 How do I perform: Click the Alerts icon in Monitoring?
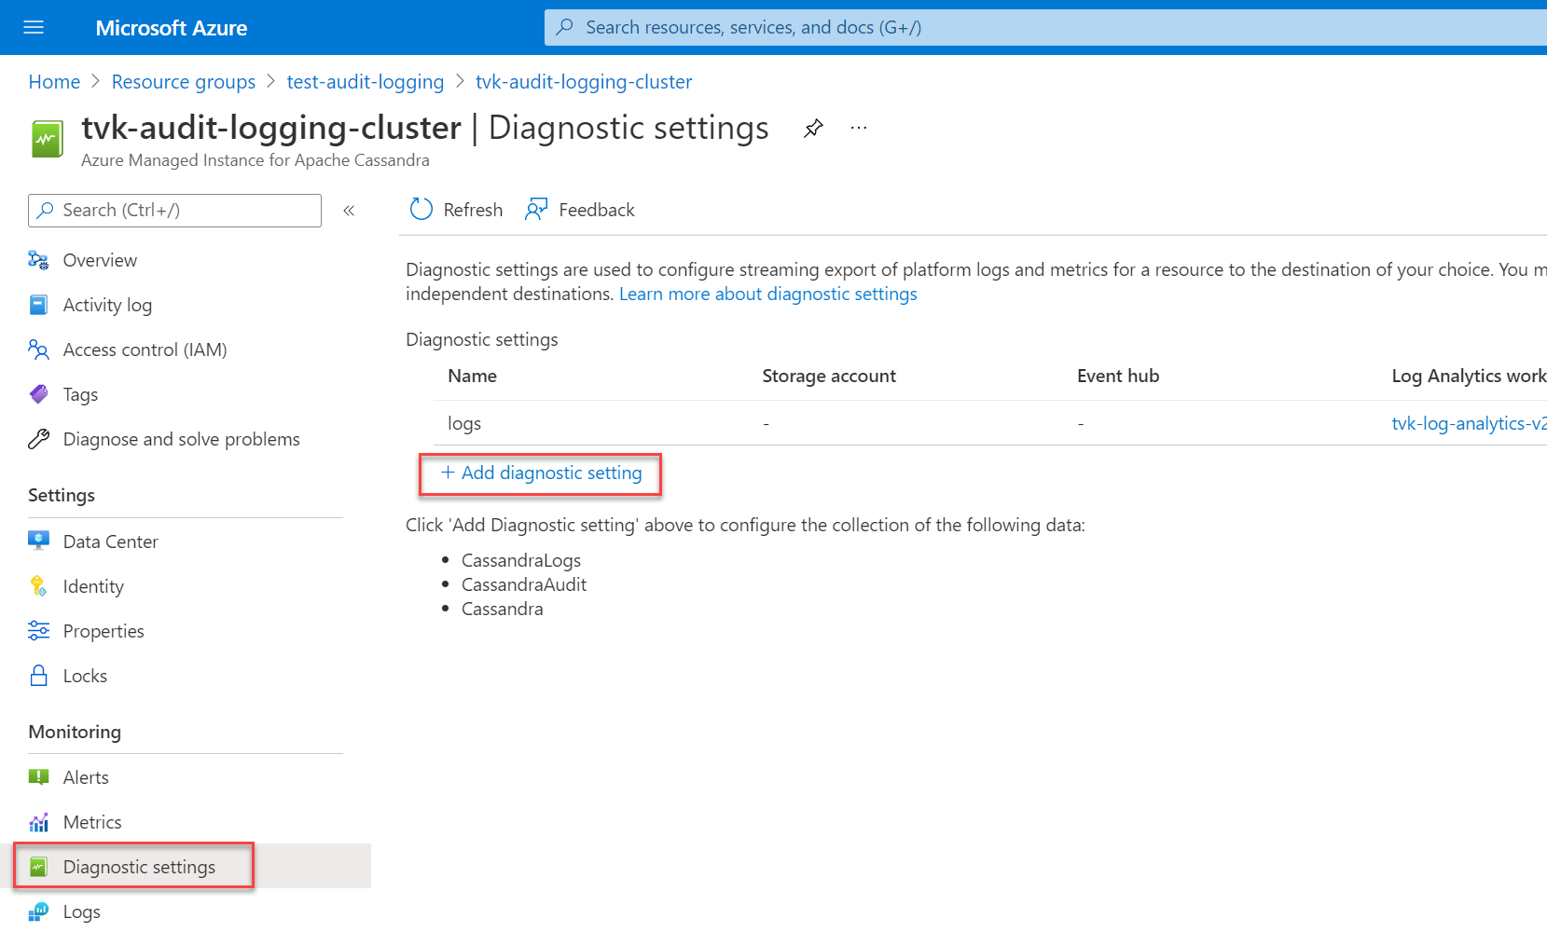tap(38, 777)
